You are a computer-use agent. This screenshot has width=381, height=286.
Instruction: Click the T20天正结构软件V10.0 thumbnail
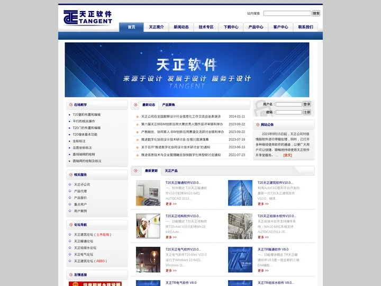pyautogui.click(x=148, y=226)
